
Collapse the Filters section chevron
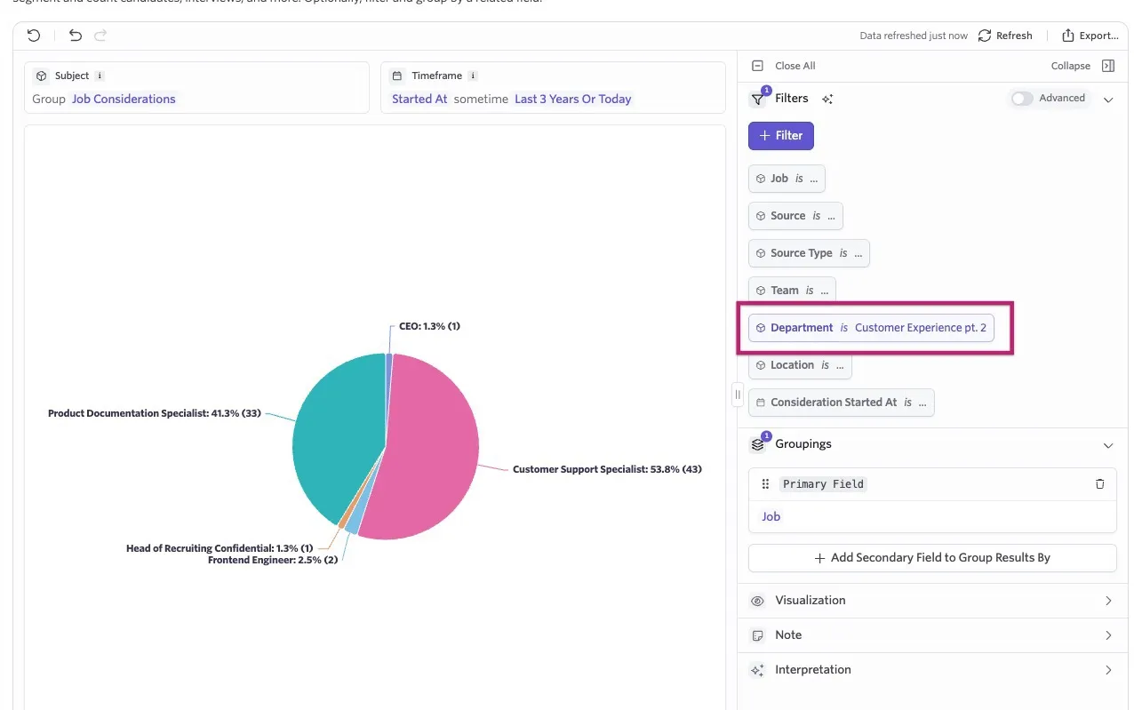(x=1108, y=100)
